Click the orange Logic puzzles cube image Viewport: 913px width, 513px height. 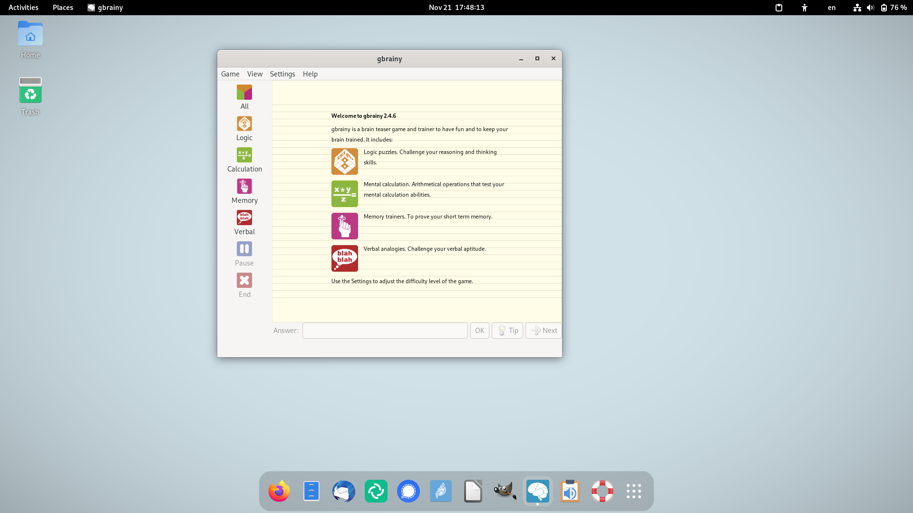coord(345,161)
